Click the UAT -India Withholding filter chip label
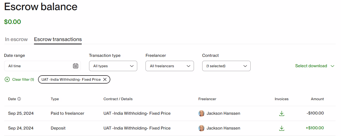341x136 pixels. (x=71, y=79)
